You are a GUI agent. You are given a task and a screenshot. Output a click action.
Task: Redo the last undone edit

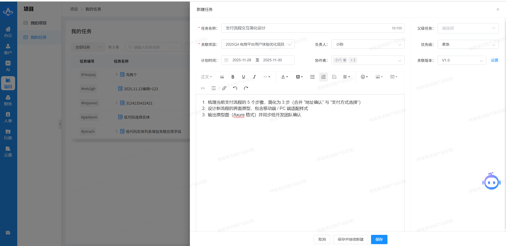(246, 88)
